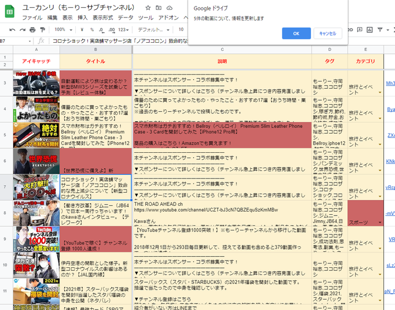Click the Print icon
Viewport: 395px width, 310px height.
(32, 30)
